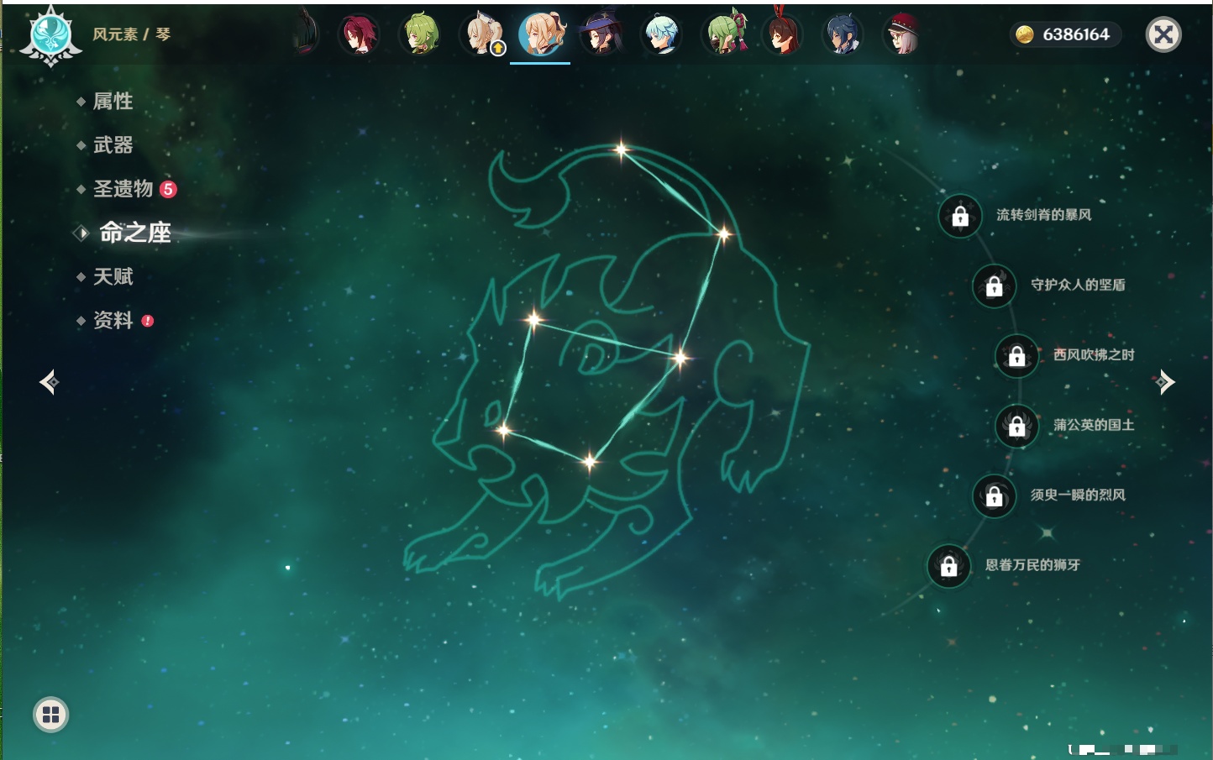Switch to the dark-blue-haired Kaeya avatar

pos(843,34)
